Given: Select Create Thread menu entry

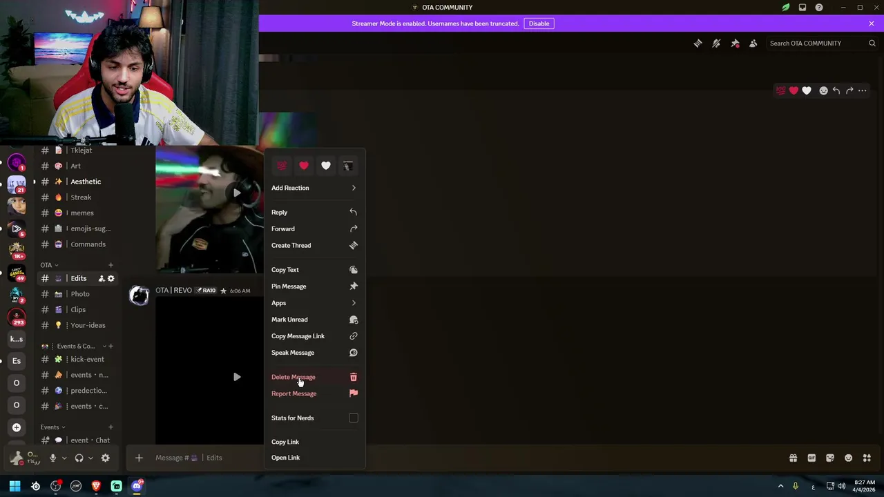Looking at the screenshot, I should pos(314,245).
